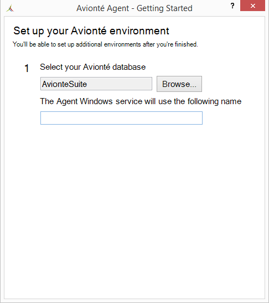Click the text "AvionteSuite" inside the database box
The image size is (269, 303).
(x=65, y=84)
